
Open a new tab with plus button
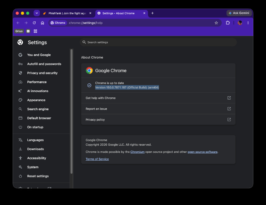click(152, 13)
